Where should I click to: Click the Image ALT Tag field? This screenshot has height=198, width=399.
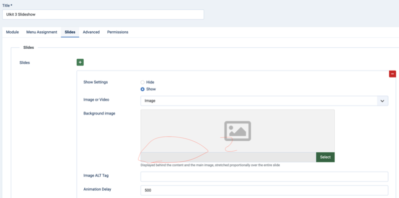coord(264,177)
